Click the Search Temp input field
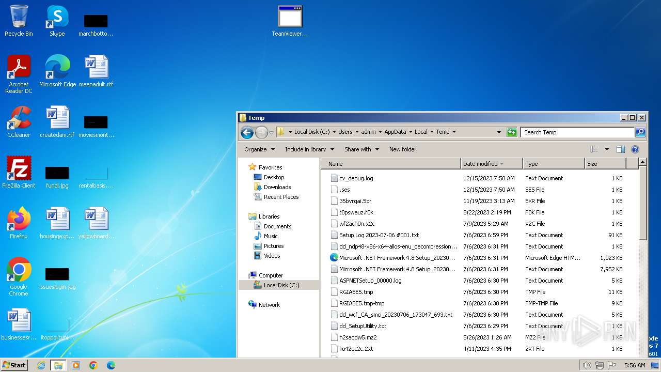 click(x=578, y=132)
